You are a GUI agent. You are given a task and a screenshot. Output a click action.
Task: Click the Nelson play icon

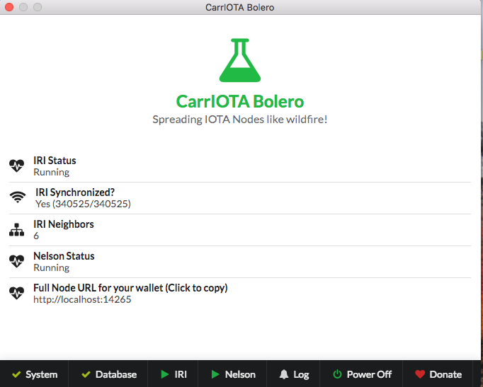pos(215,374)
